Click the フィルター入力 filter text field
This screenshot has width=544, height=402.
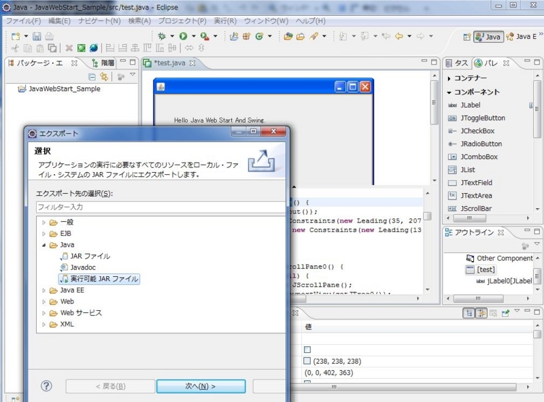160,207
